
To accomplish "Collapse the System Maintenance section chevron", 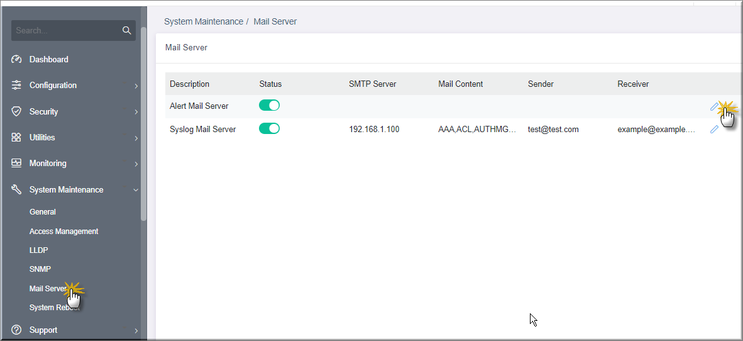I will [x=136, y=190].
